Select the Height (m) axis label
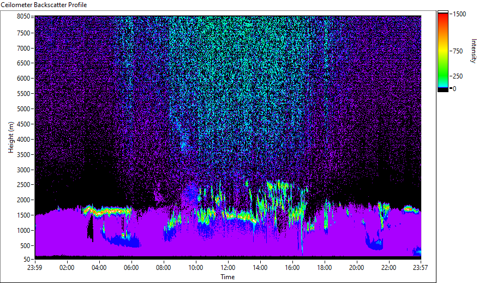Screen dimensions: 479x283 click(11, 137)
